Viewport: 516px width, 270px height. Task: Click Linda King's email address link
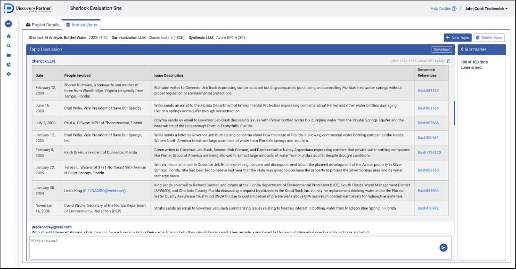point(105,191)
